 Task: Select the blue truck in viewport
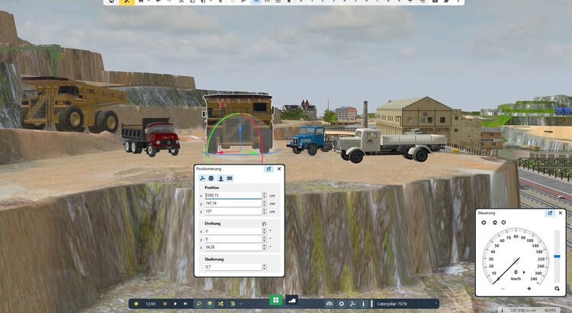tap(309, 141)
